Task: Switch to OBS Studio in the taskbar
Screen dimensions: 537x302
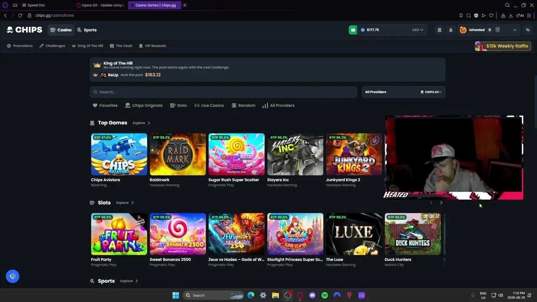Action: pyautogui.click(x=288, y=295)
